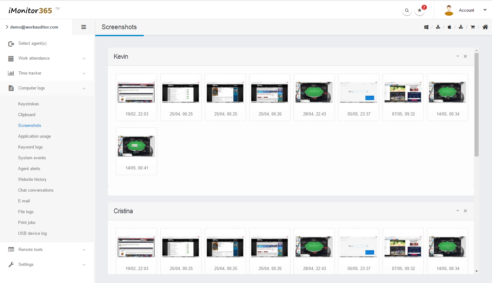This screenshot has width=492, height=283.
Task: Open the shopping cart icon
Action: (473, 27)
